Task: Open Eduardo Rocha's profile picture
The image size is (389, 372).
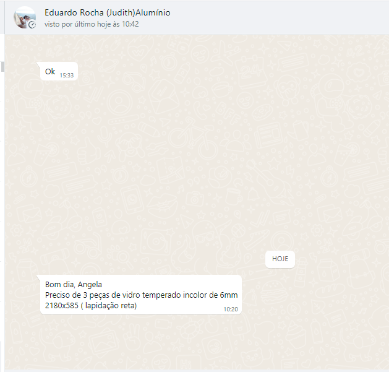Action: coord(25,17)
